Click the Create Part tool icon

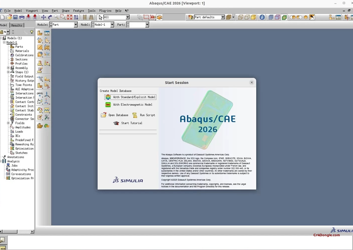40,33
